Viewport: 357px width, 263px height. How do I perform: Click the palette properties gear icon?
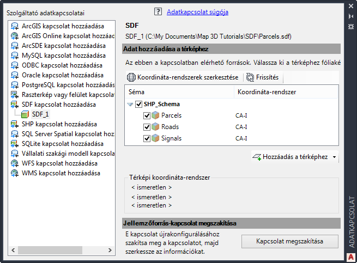pos(351,26)
